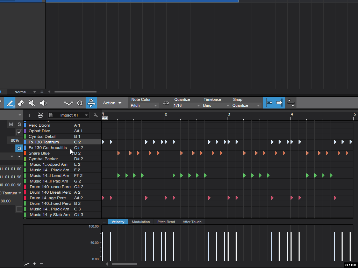Click the step record note-line icon
Screen dimensions: 358x268
click(69, 103)
